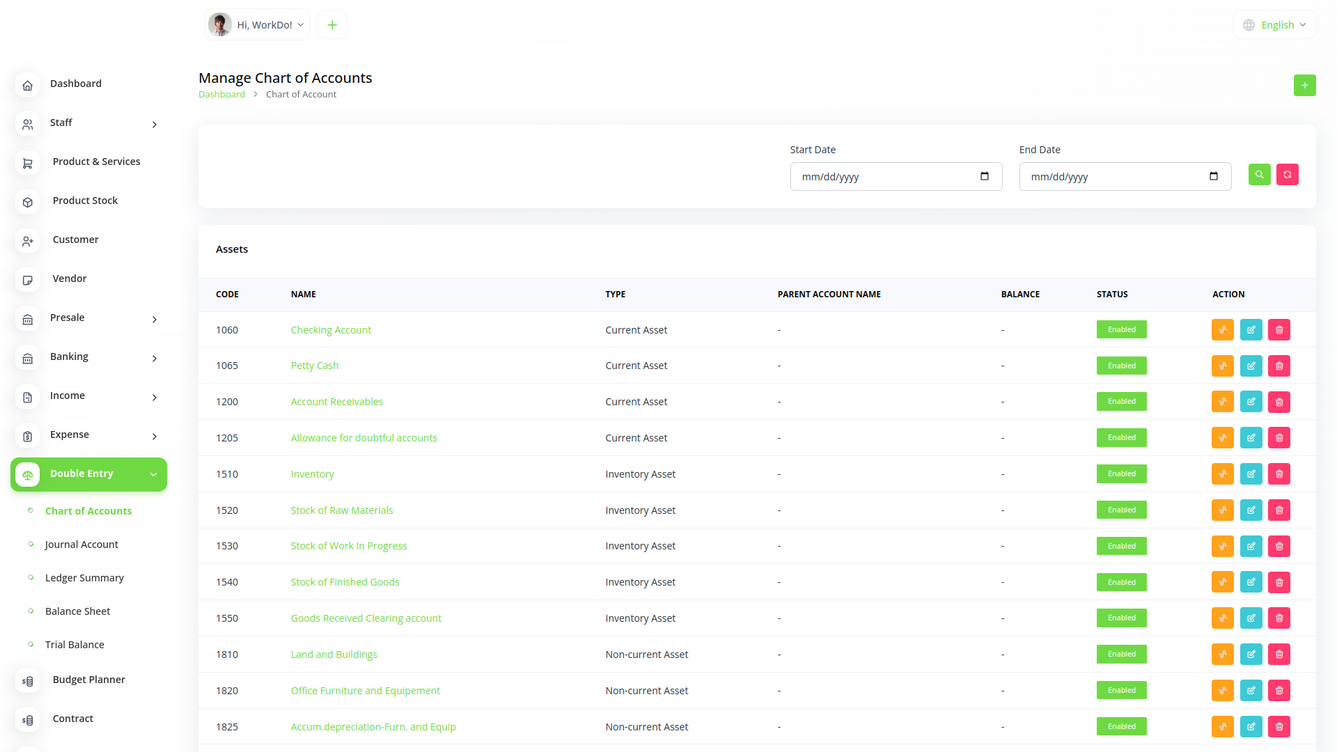Edit the Stock of Finished Goods account
The height and width of the screenshot is (752, 1337).
[x=1251, y=582]
